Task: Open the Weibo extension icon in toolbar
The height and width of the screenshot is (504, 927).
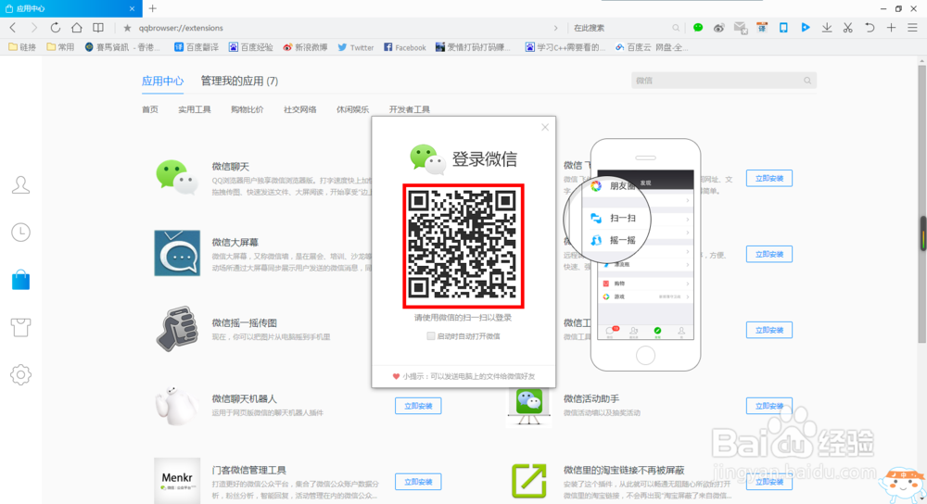Action: [x=719, y=28]
